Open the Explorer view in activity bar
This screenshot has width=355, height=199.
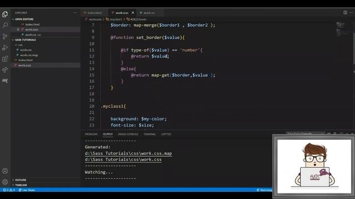coord(5,14)
